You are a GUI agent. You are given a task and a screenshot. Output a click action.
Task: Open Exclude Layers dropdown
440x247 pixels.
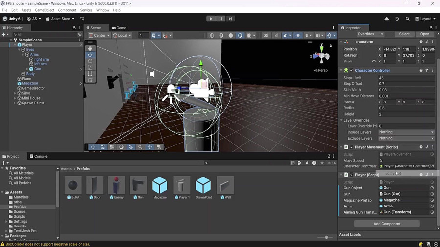(x=406, y=138)
